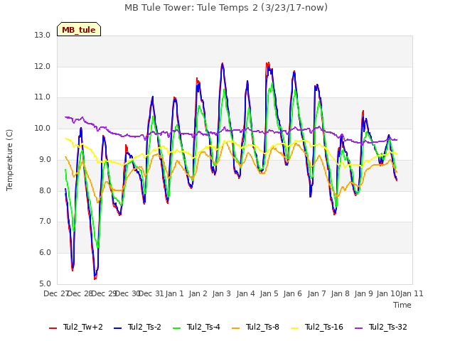The width and height of the screenshot is (455, 341).
Task: Click the 8.0 y-axis tick label
Action: pos(45,190)
